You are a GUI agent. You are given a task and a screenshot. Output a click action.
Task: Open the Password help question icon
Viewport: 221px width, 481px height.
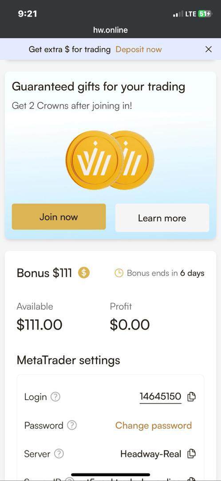(x=71, y=425)
